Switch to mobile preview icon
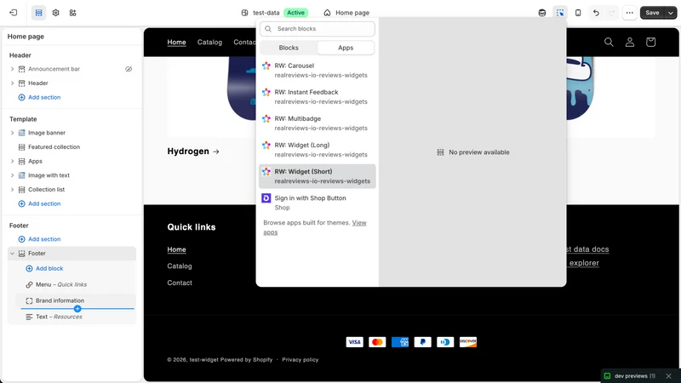This screenshot has height=383, width=681. point(578,13)
